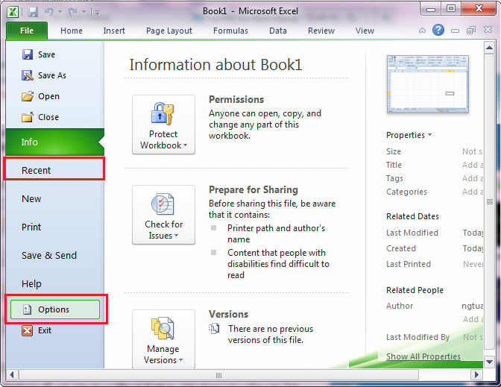The height and width of the screenshot is (387, 501).
Task: Switch to the View tab
Action: coord(365,31)
